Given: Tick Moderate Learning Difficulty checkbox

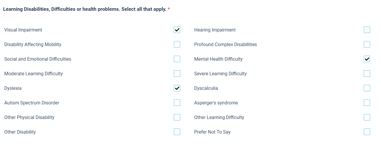Looking at the screenshot, I should pos(177,73).
